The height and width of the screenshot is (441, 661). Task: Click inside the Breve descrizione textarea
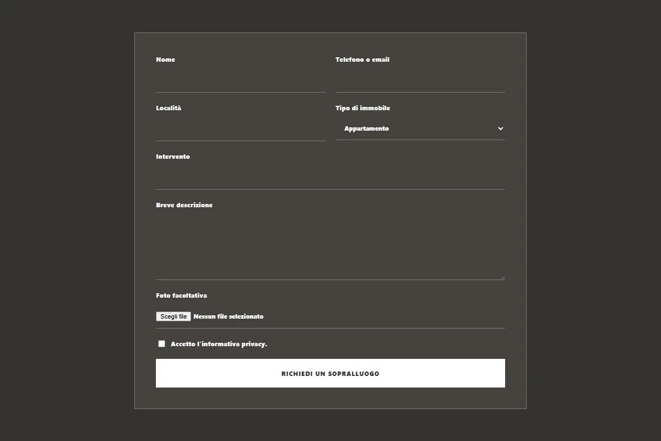tap(330, 247)
